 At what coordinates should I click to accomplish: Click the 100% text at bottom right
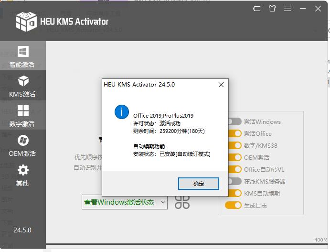coord(321,240)
